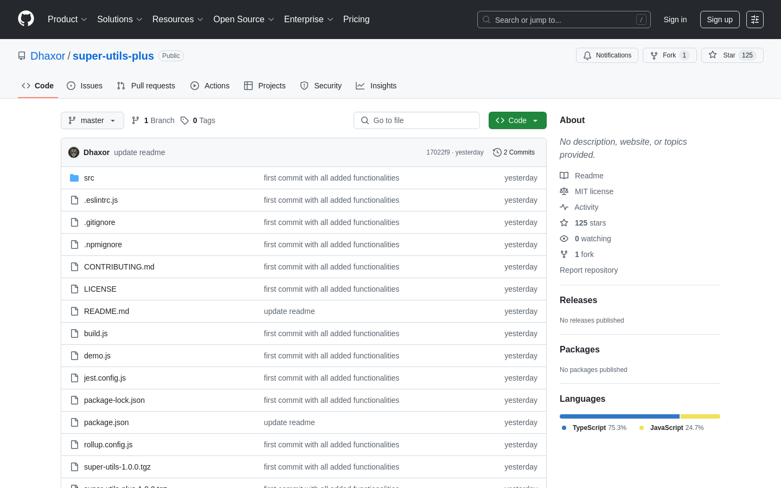Click the tag icon next to 0 Tags
781x488 pixels.
coord(184,120)
